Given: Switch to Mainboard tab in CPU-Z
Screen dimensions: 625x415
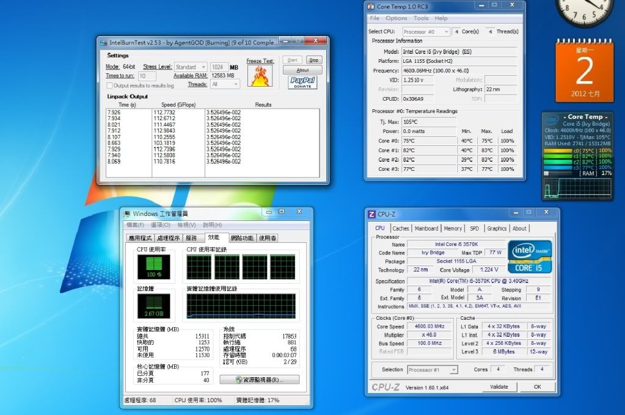Looking at the screenshot, I should click(x=426, y=229).
